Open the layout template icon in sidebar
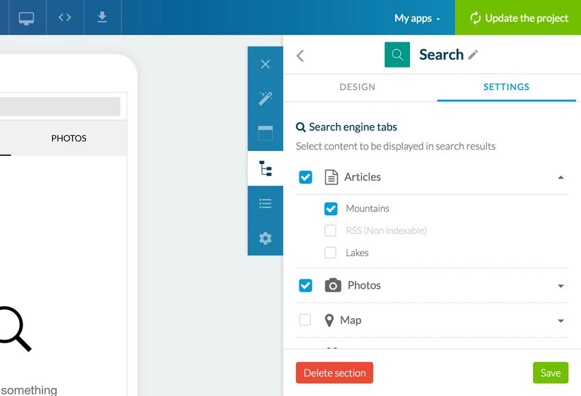 pos(265,133)
